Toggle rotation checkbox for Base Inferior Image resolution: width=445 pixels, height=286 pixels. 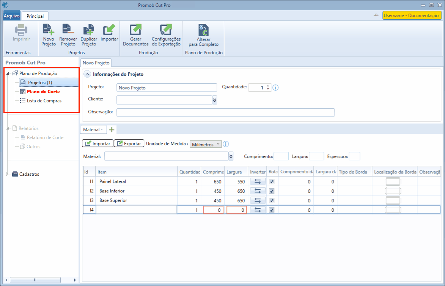click(272, 191)
